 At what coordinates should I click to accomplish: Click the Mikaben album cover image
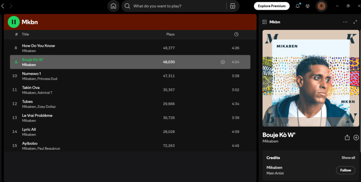(311, 78)
